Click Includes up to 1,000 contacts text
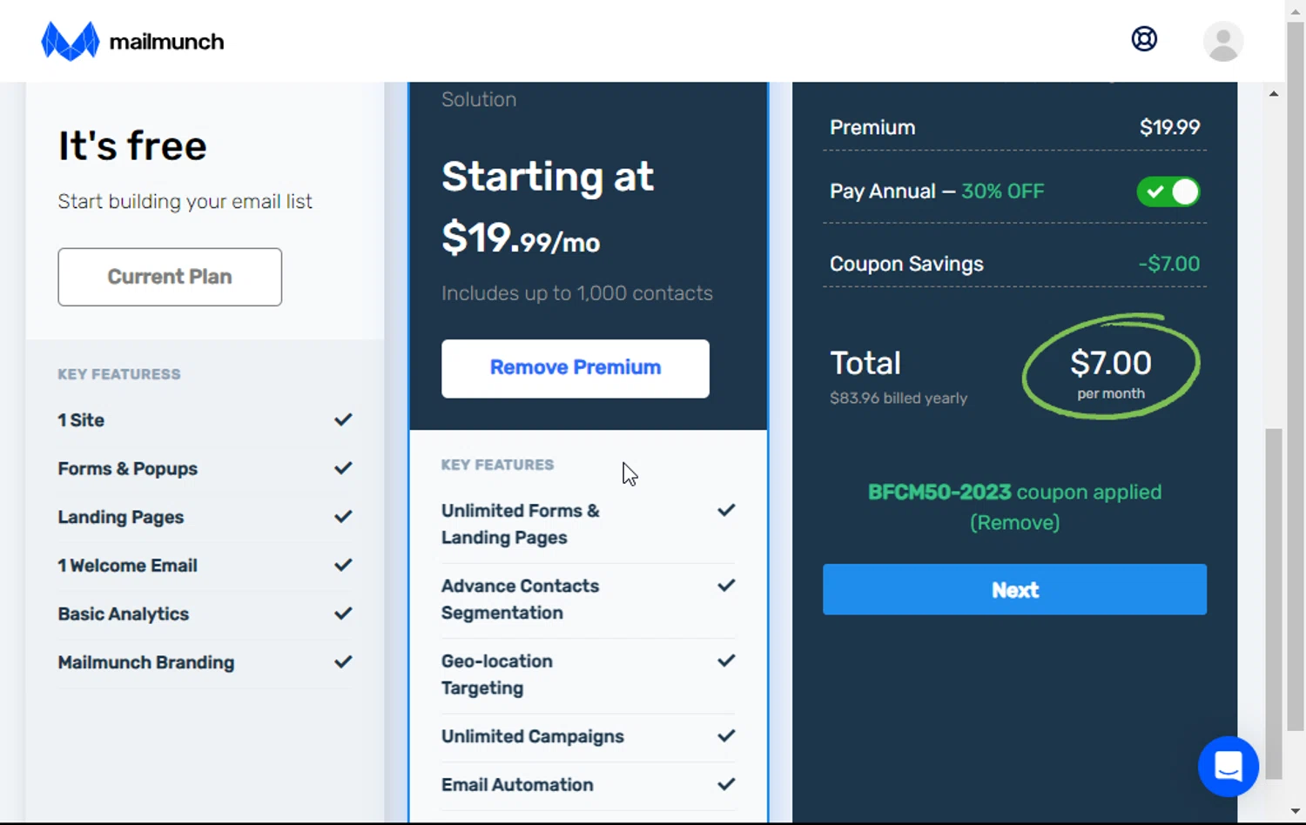The width and height of the screenshot is (1306, 825). pyautogui.click(x=576, y=293)
